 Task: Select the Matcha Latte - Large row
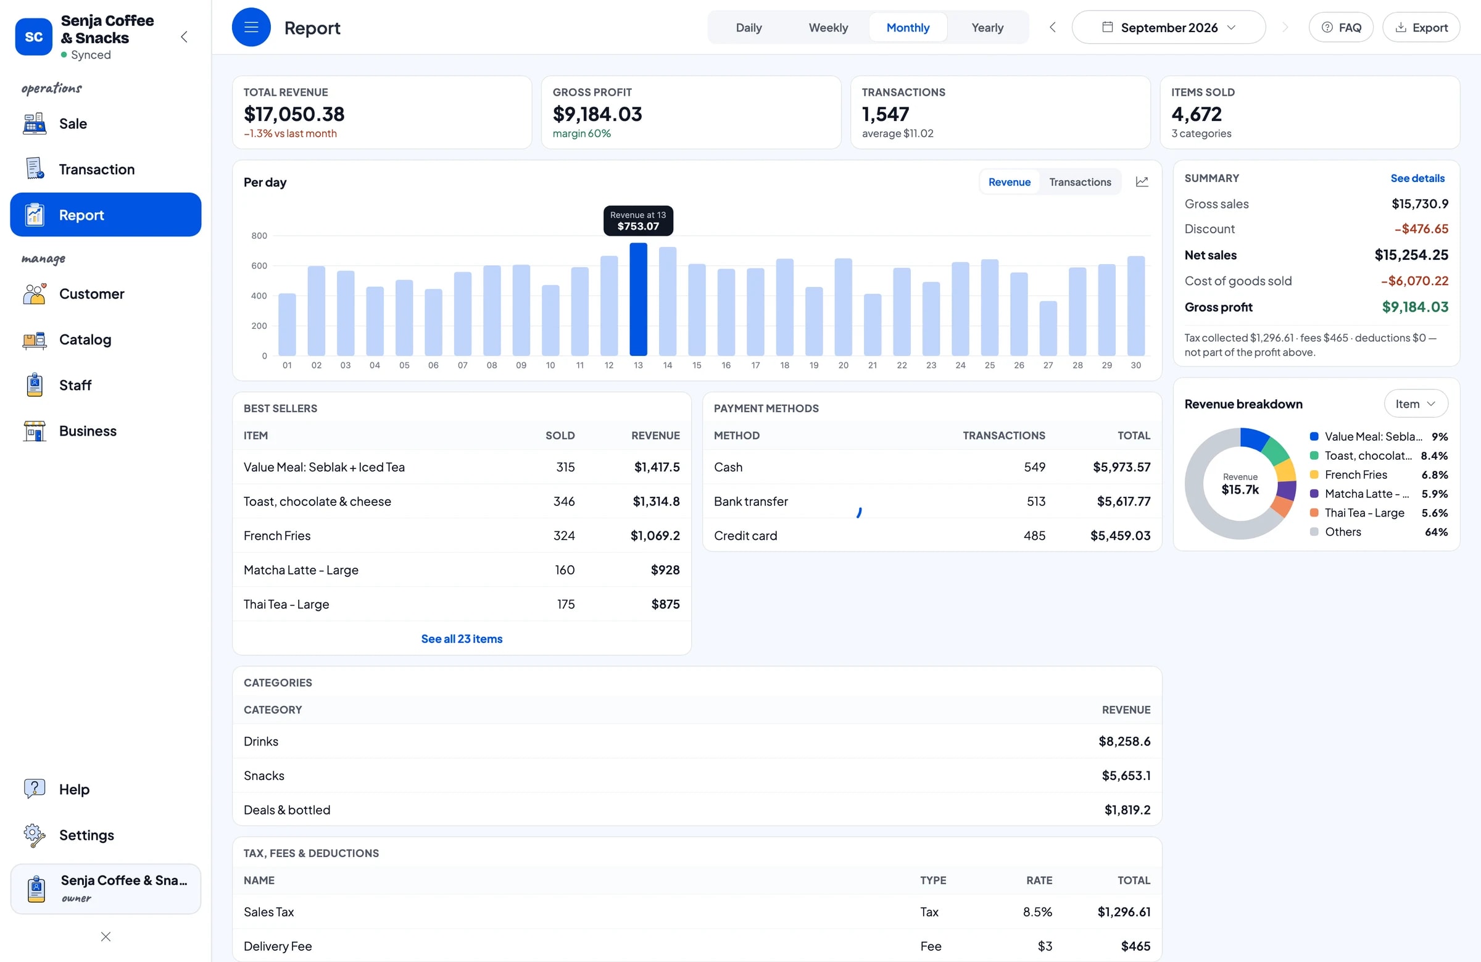pyautogui.click(x=462, y=570)
